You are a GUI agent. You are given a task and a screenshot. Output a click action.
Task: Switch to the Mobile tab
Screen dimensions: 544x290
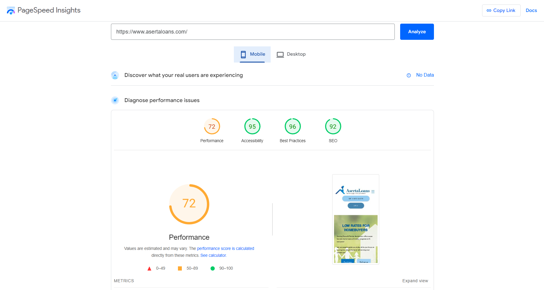click(x=252, y=54)
